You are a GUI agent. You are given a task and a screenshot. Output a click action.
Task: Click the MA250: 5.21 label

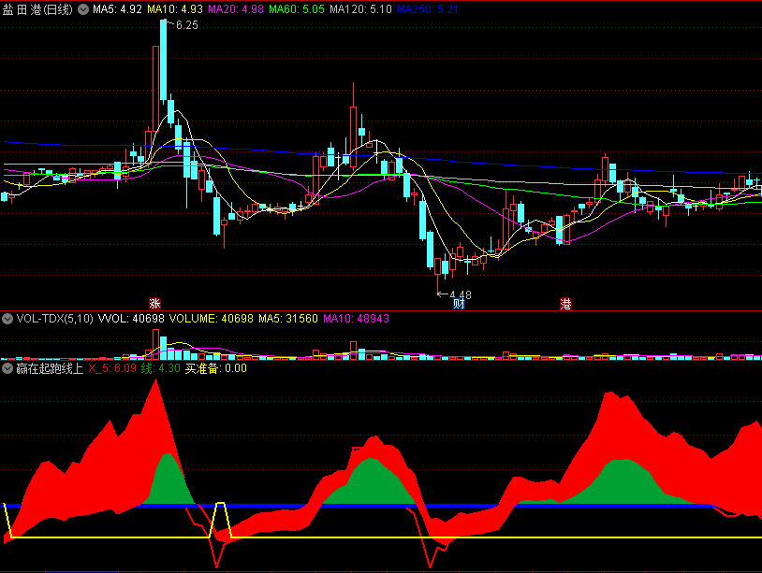(x=428, y=9)
